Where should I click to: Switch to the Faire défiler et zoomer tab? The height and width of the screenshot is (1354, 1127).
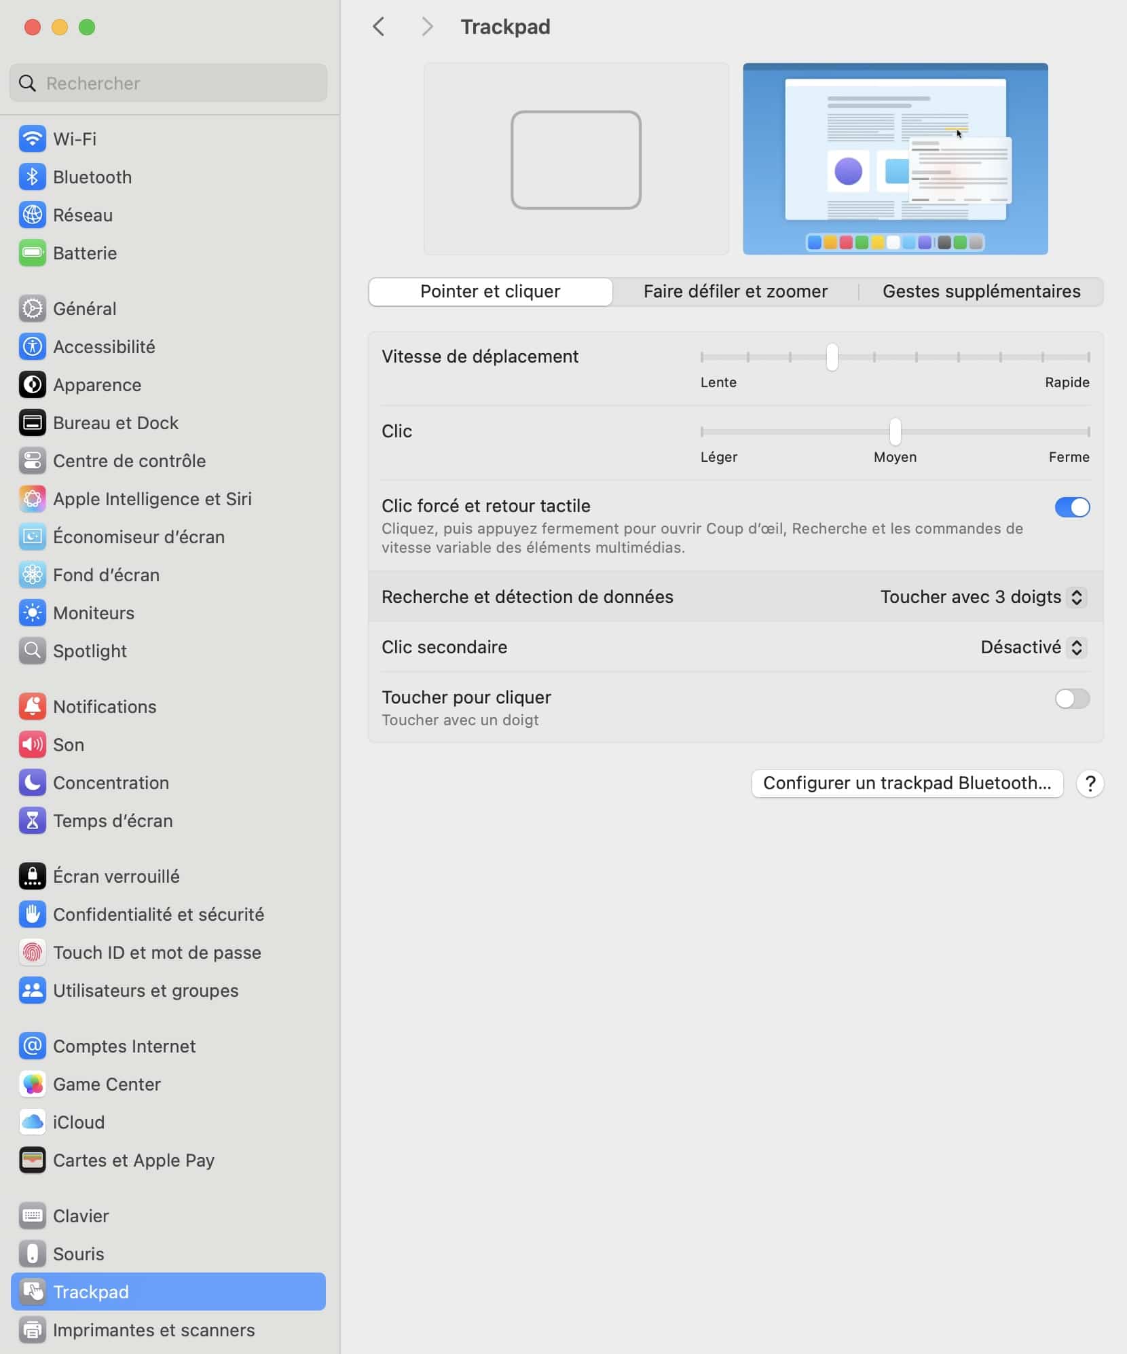point(735,291)
